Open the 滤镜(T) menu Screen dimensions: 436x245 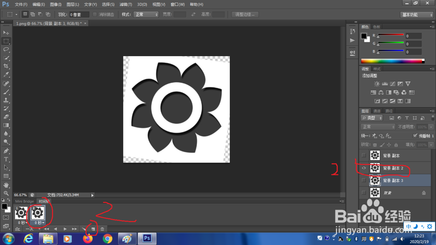[x=126, y=4]
